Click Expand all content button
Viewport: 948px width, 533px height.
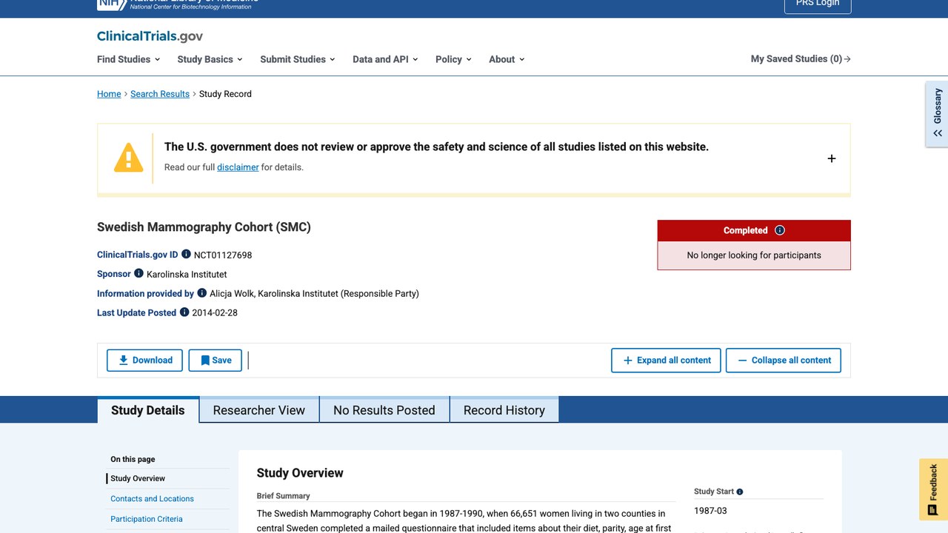(x=666, y=361)
